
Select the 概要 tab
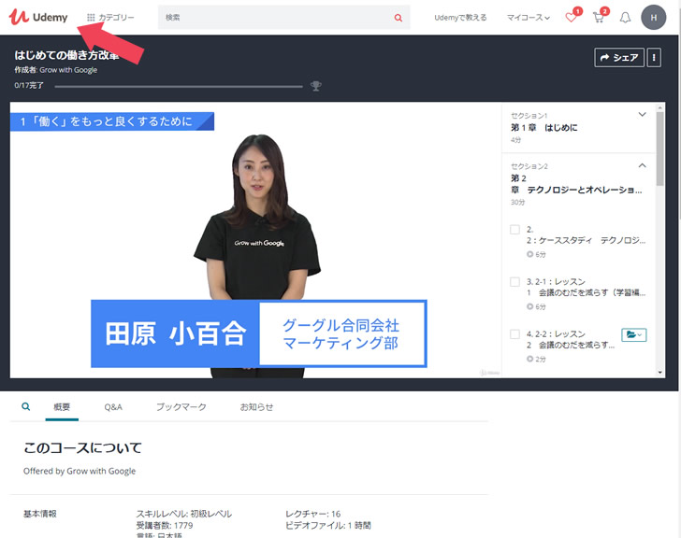tap(62, 407)
